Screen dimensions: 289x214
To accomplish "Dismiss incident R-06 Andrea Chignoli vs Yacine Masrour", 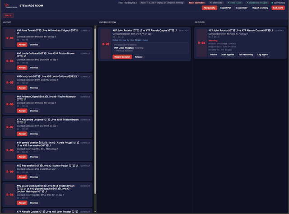I will tap(34, 111).
